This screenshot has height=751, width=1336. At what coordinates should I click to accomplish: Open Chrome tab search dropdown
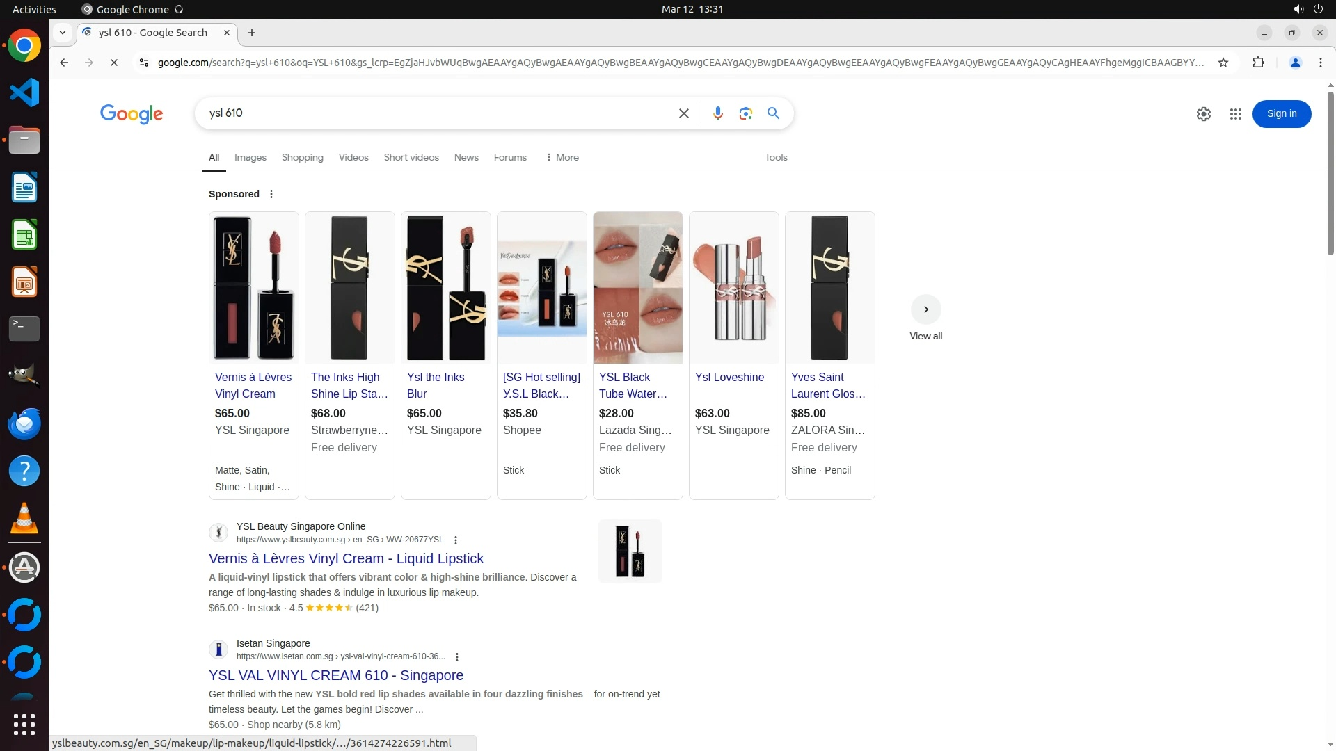click(63, 33)
